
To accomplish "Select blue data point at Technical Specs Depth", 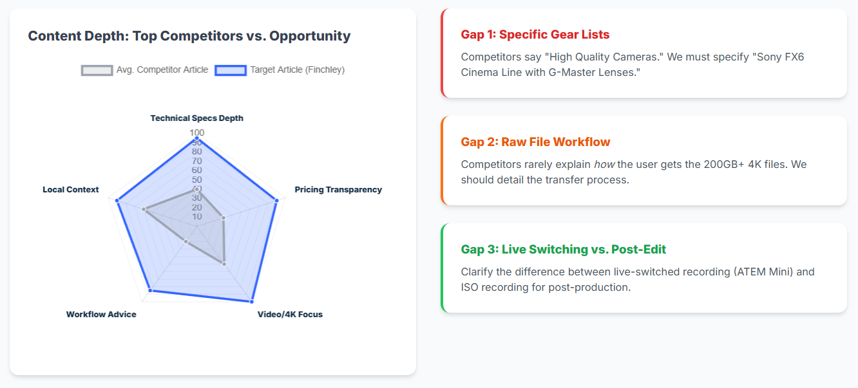I will pos(196,138).
